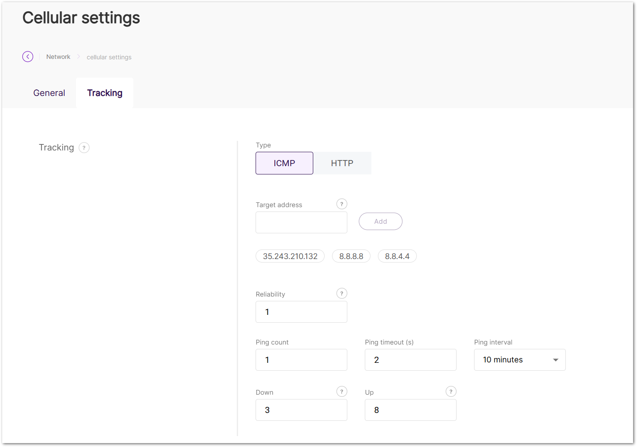The height and width of the screenshot is (447, 637).
Task: Open the Target address help tooltip
Action: click(x=341, y=204)
